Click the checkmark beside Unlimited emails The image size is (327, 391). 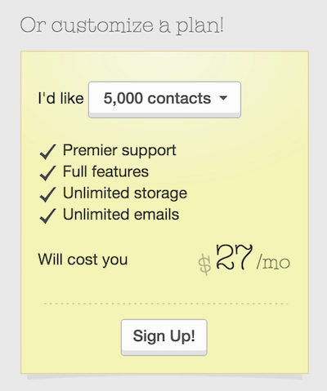pos(47,216)
